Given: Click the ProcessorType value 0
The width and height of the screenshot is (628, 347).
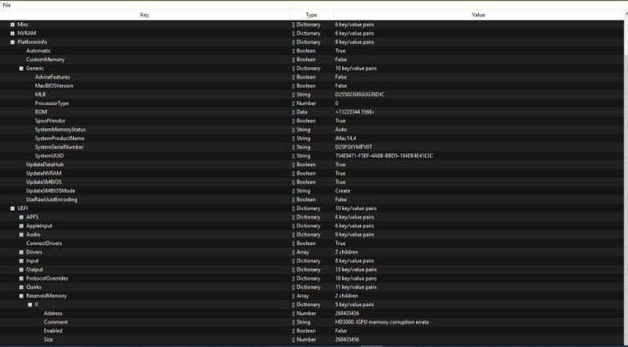Looking at the screenshot, I should 337,103.
